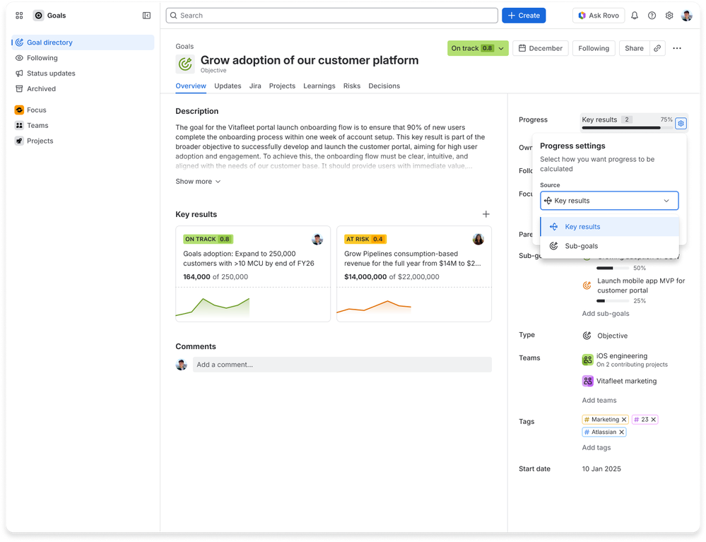The image size is (706, 542).
Task: Open the app switcher grid icon
Action: click(x=19, y=16)
